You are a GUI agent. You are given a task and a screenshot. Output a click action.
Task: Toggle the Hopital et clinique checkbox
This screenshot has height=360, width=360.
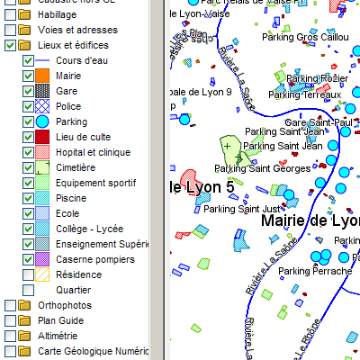point(29,152)
